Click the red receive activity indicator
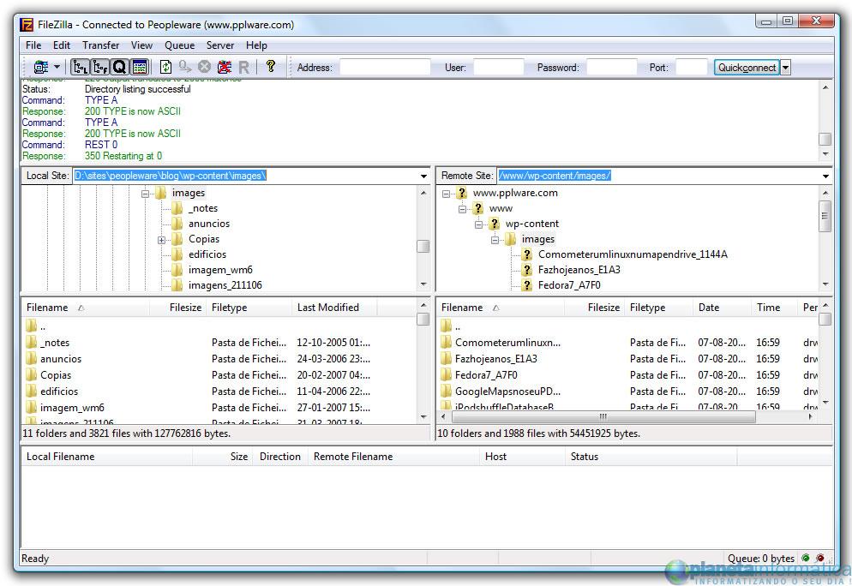The height and width of the screenshot is (586, 852). pyautogui.click(x=820, y=558)
